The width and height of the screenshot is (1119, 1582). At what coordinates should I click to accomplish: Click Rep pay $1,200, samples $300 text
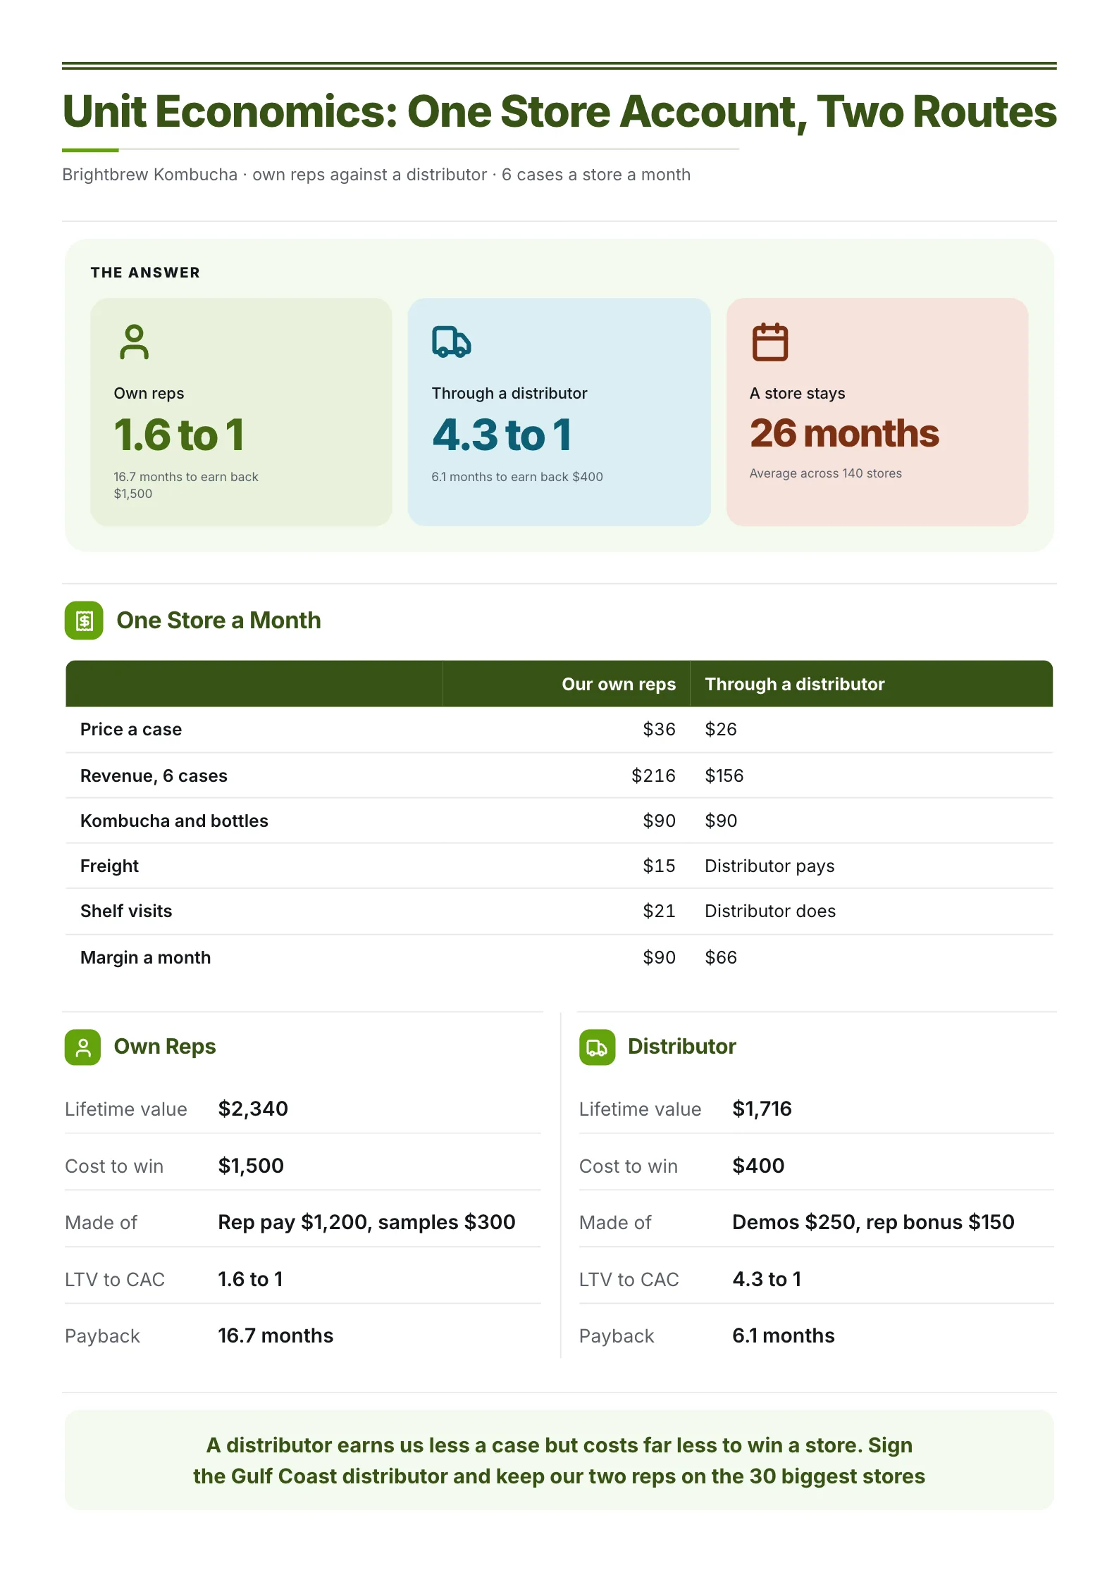click(x=366, y=1222)
